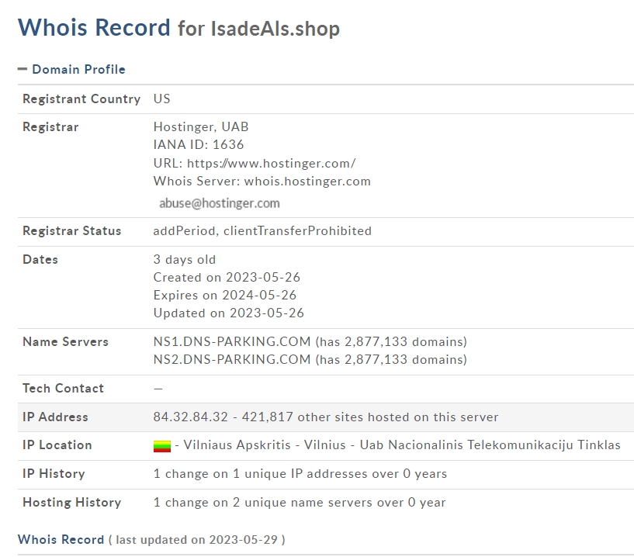
Task: Click the Hostinger, UAB registrar name
Action: (x=201, y=127)
